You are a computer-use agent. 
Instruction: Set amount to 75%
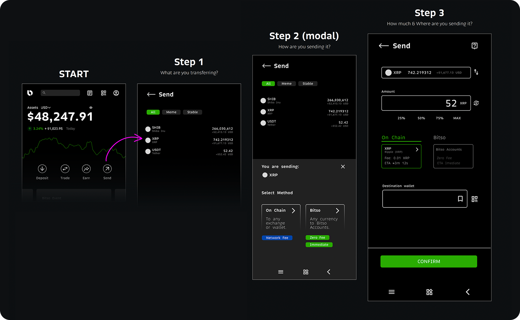coord(440,118)
